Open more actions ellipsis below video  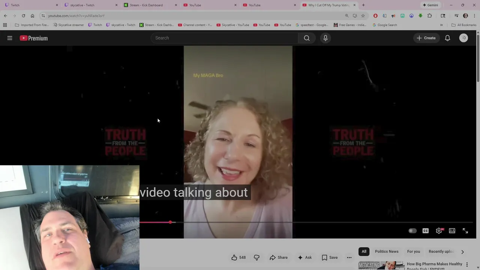(349, 257)
